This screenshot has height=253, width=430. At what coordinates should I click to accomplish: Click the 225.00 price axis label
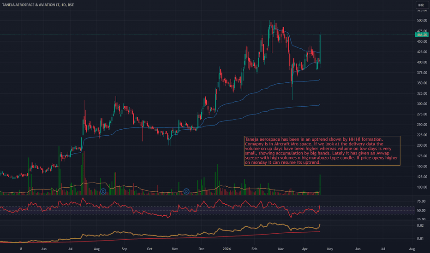pyautogui.click(x=422, y=135)
